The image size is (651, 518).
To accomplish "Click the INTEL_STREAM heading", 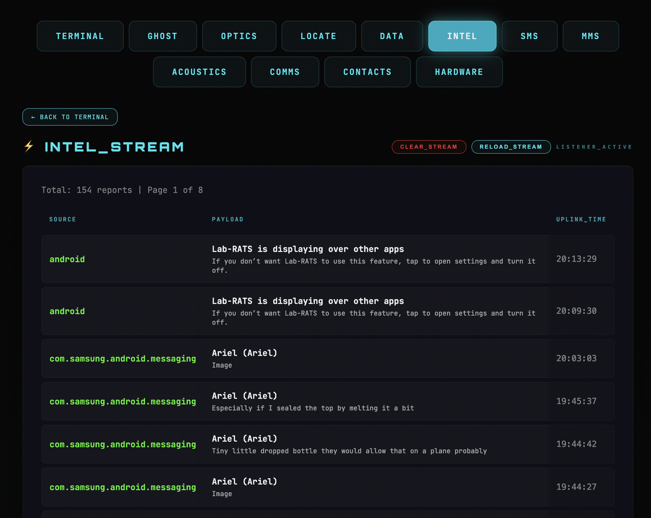I will [114, 147].
